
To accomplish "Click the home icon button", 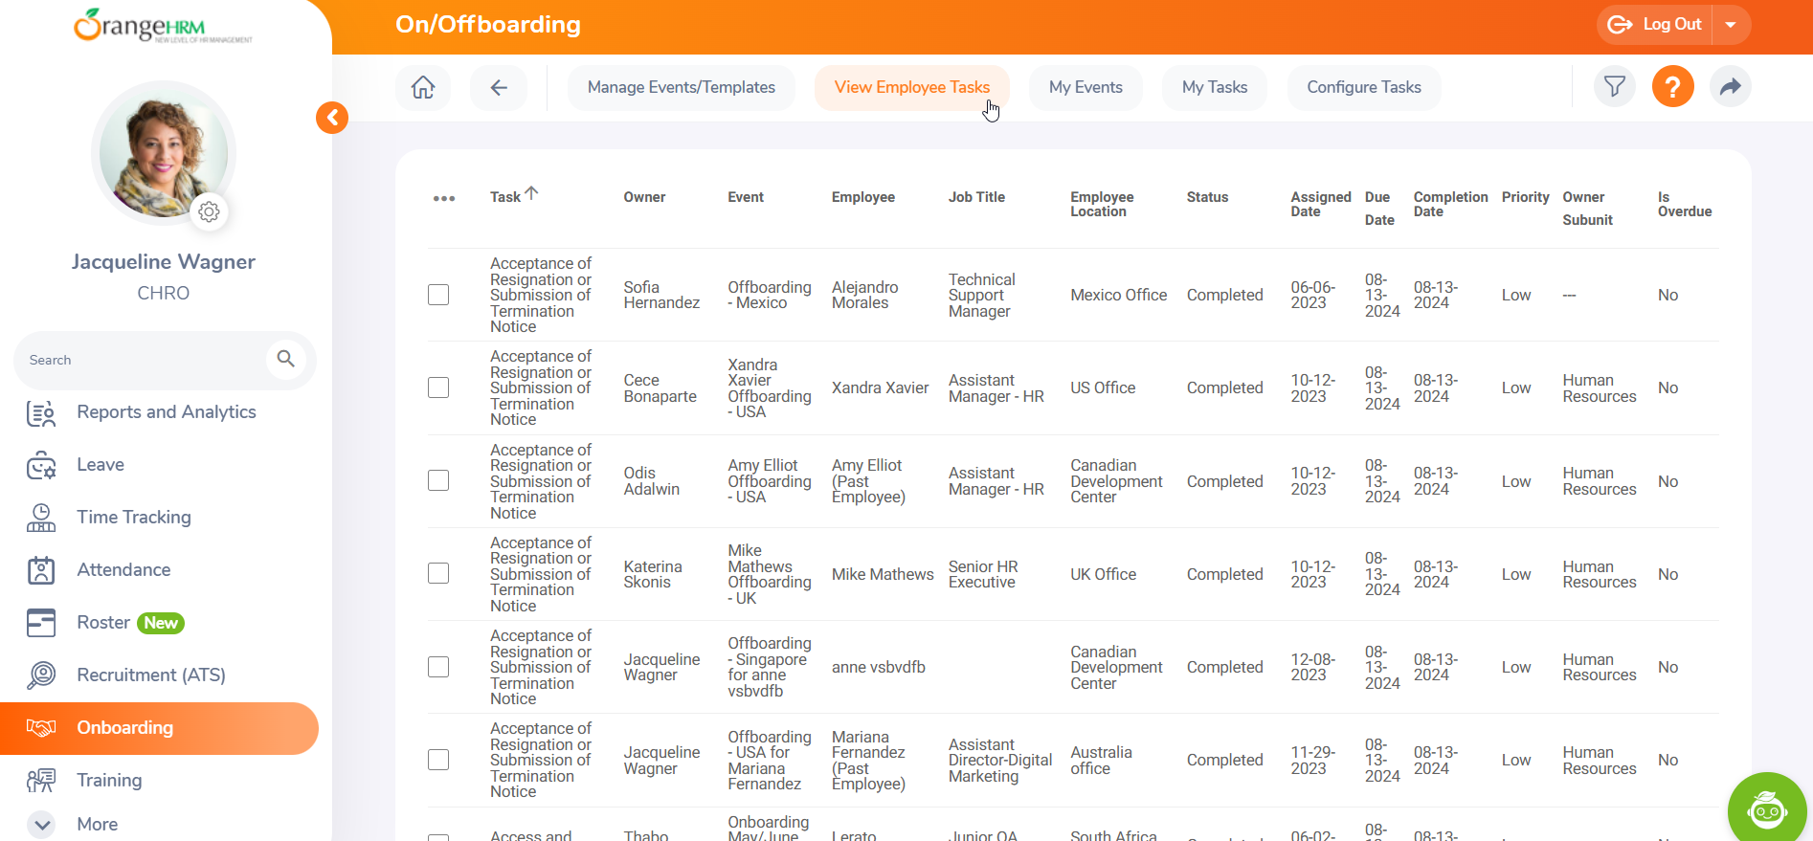I will [423, 88].
